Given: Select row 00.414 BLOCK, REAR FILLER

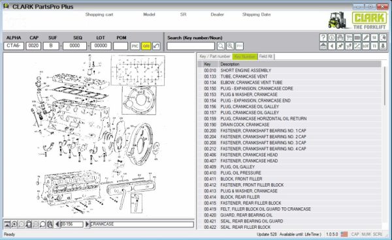Looking at the screenshot, I should [x=290, y=197].
